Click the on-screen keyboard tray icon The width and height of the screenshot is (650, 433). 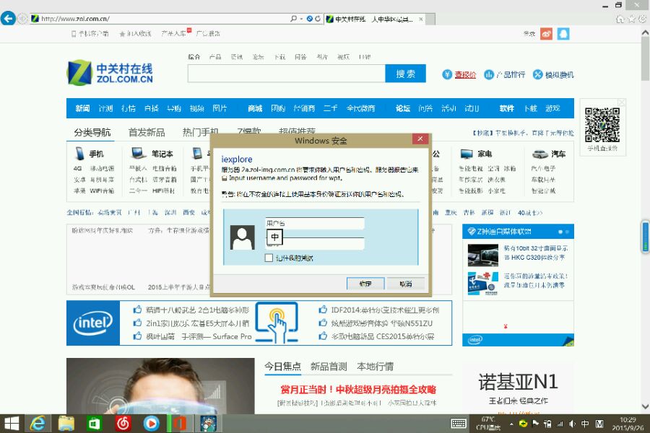(x=459, y=424)
